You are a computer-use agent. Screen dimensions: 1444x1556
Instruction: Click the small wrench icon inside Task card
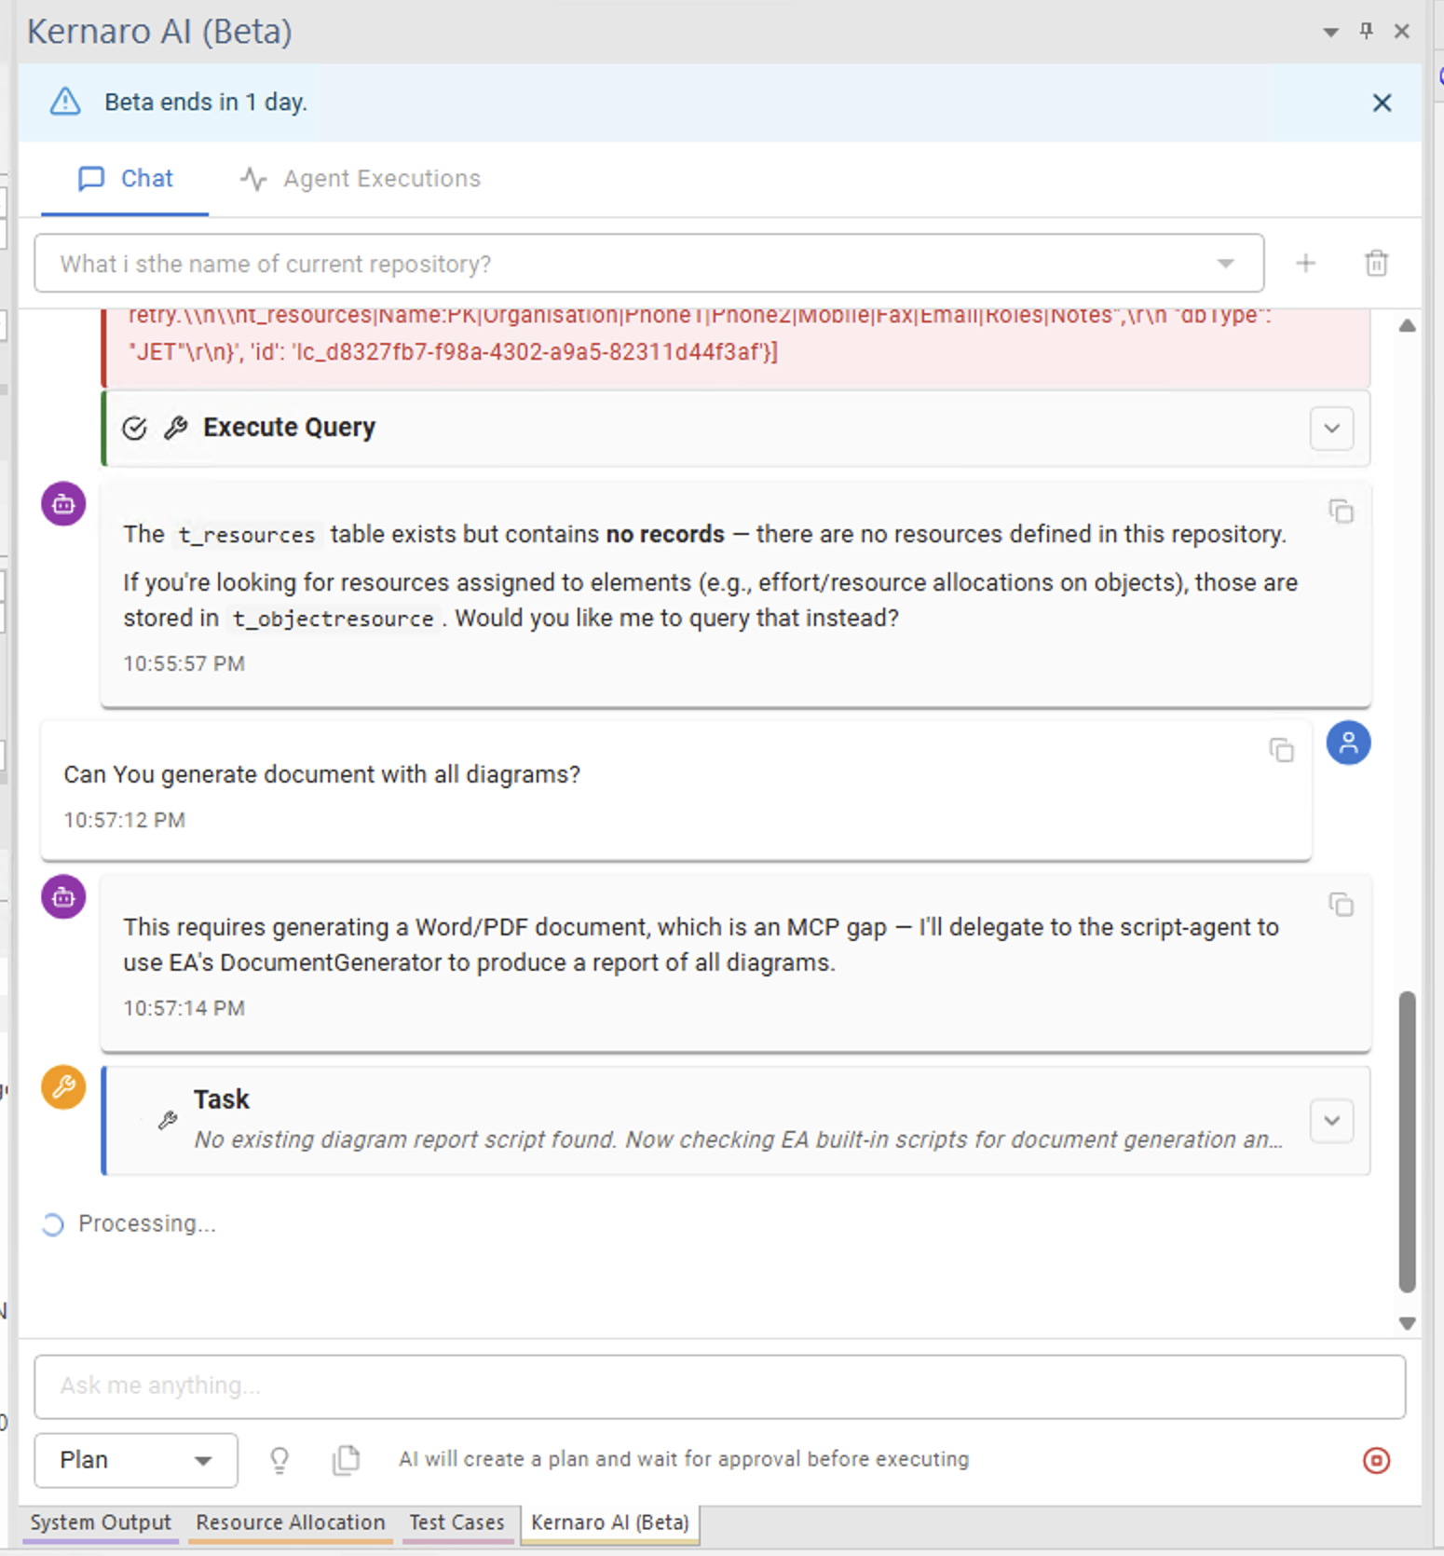click(x=168, y=1120)
